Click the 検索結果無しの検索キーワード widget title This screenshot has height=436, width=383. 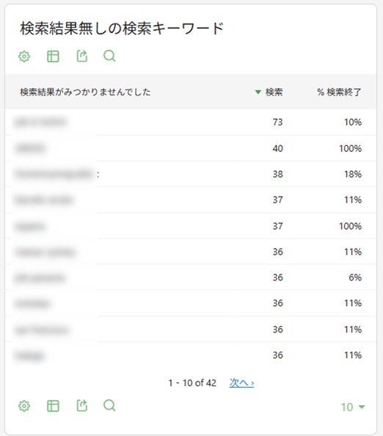tap(122, 29)
